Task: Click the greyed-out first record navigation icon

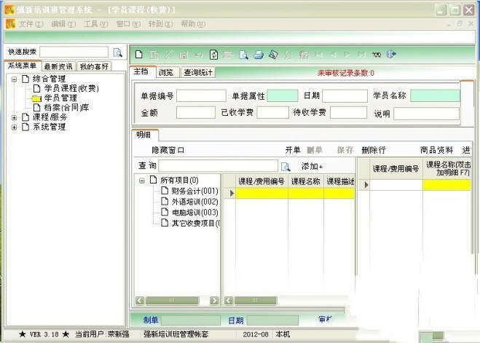Action: point(319,55)
